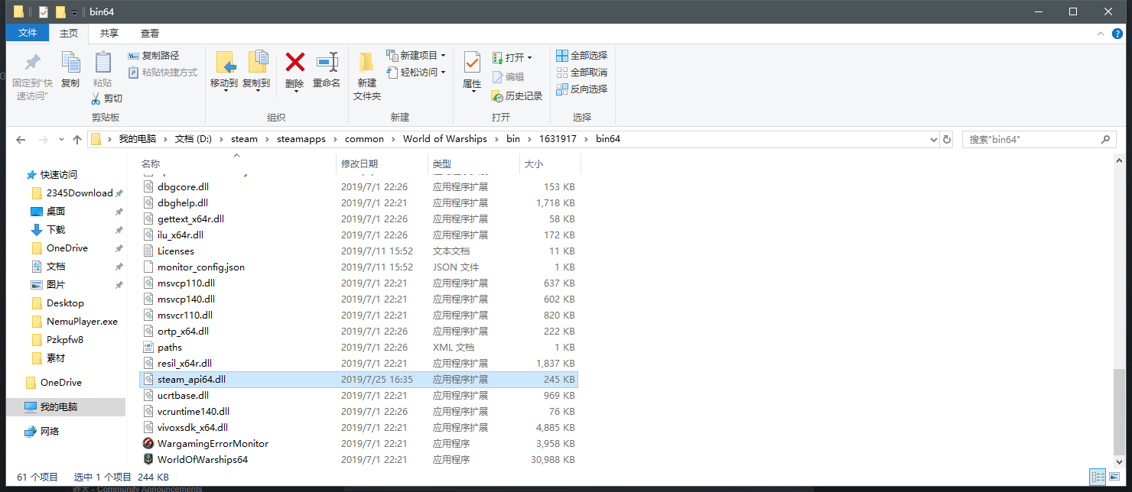Switch to the View ribbon tab
The width and height of the screenshot is (1132, 492).
coord(150,33)
